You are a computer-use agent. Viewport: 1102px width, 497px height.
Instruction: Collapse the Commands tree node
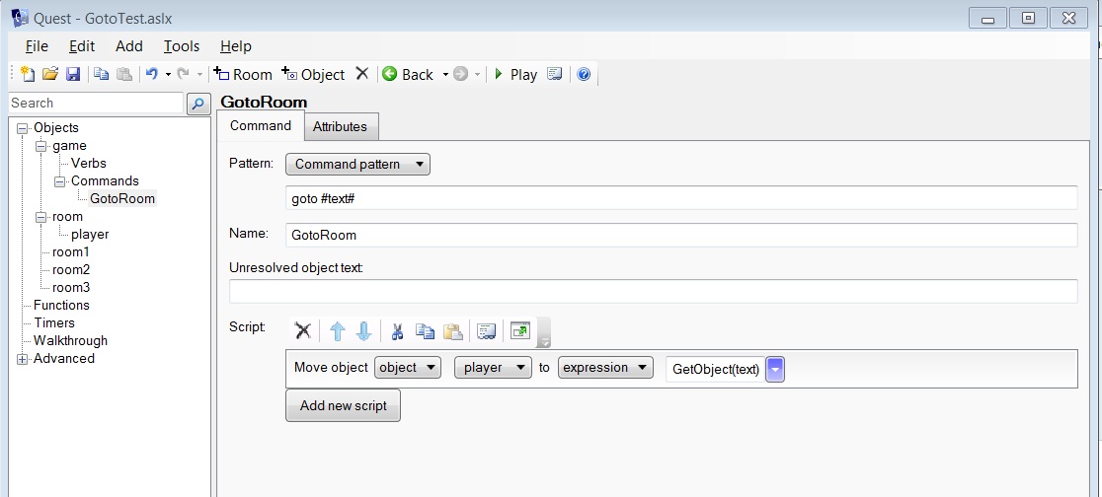point(59,181)
